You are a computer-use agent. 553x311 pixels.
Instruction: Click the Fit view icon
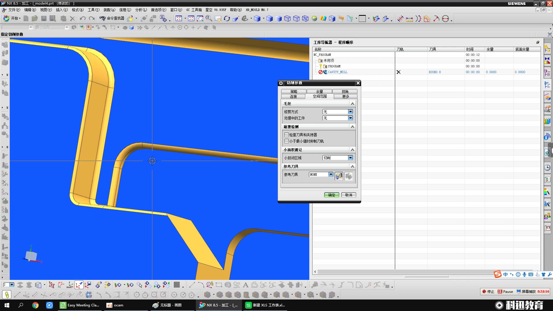pyautogui.click(x=179, y=19)
